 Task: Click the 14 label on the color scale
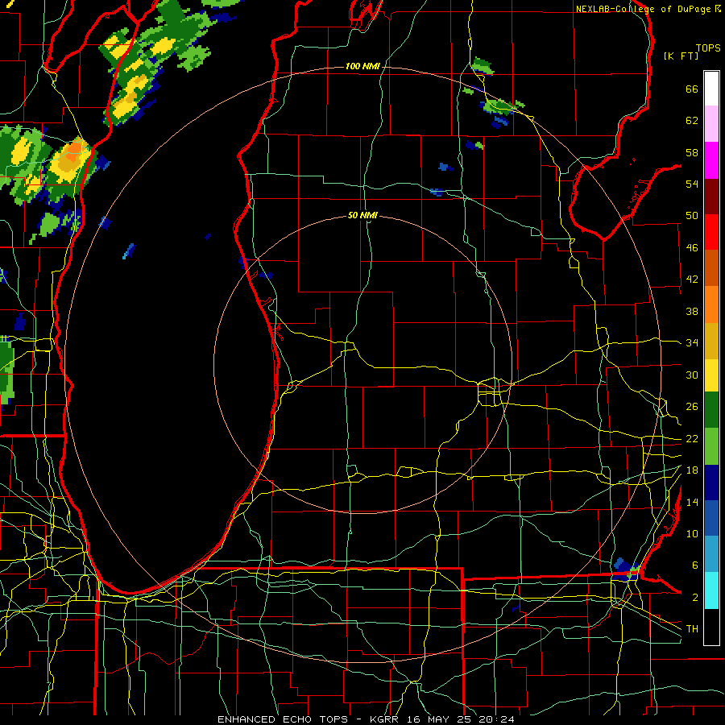coord(692,502)
